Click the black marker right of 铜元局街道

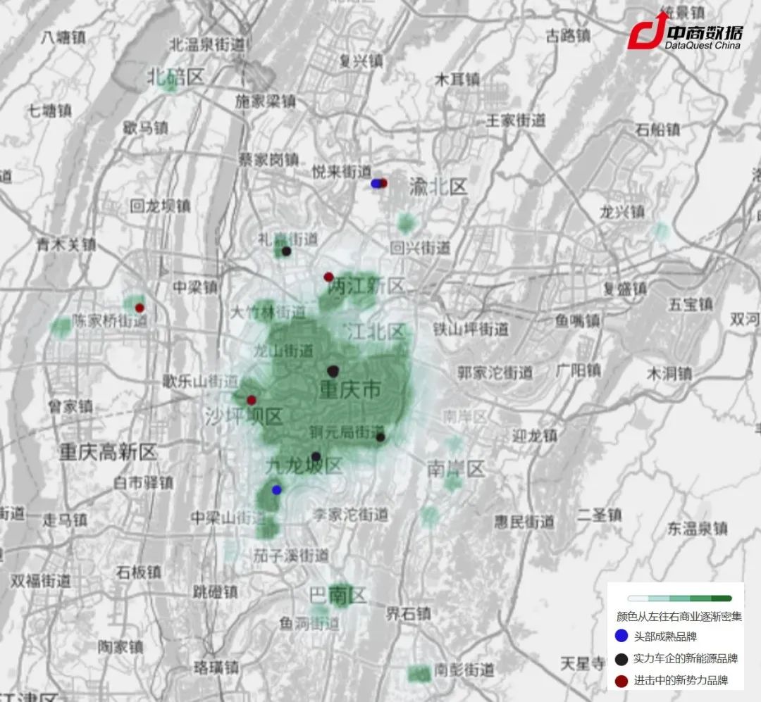380,437
